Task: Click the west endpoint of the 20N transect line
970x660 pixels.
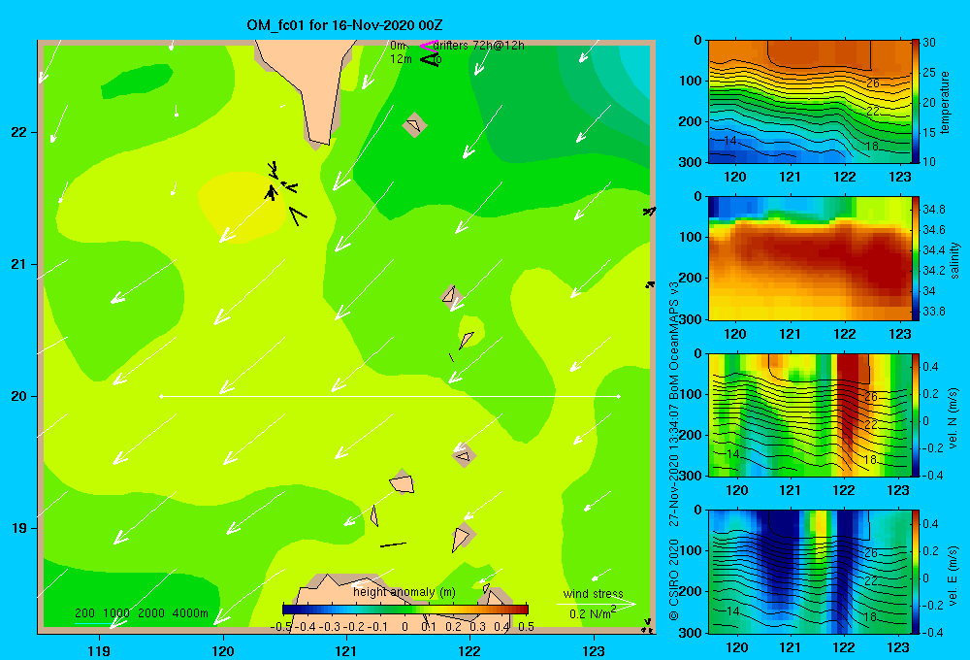Action: click(161, 396)
